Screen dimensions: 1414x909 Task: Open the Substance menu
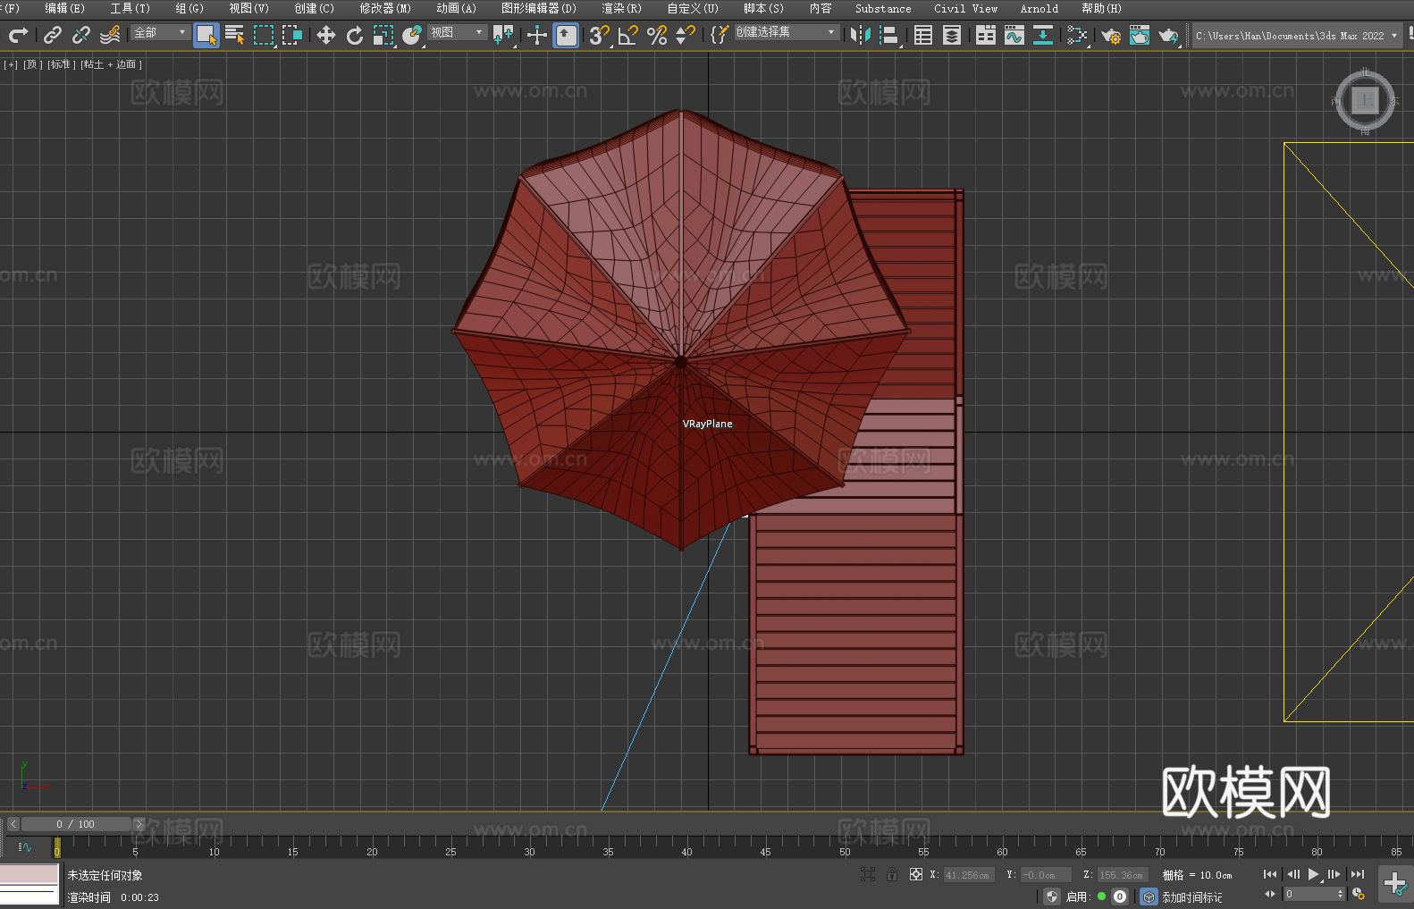pyautogui.click(x=883, y=8)
